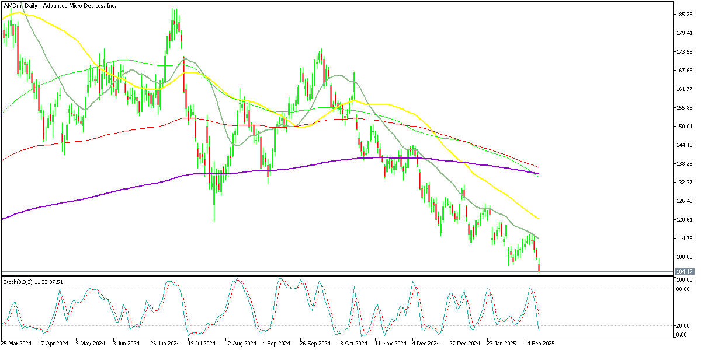Click the 185.29 price axis label
The height and width of the screenshot is (350, 701).
pos(685,14)
